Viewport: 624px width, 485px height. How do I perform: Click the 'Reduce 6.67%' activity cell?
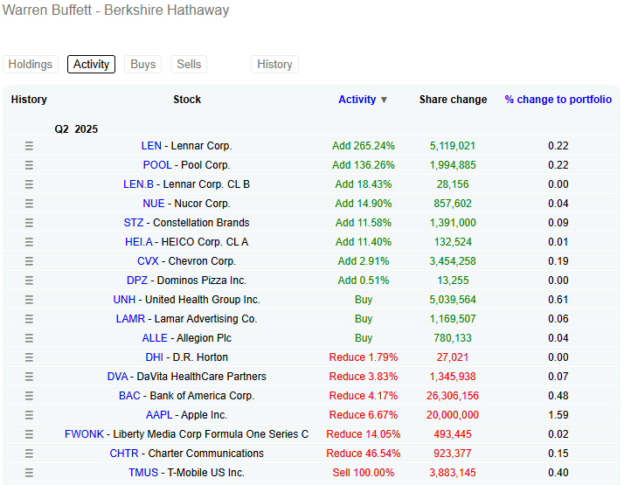pyautogui.click(x=364, y=415)
